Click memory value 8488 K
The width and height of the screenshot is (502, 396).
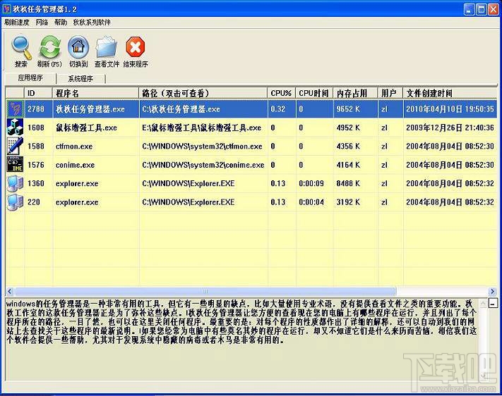click(348, 183)
